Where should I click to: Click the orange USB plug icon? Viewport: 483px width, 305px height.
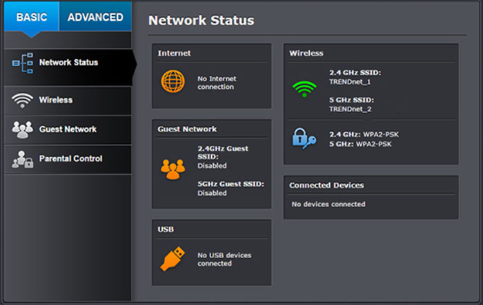pyautogui.click(x=172, y=259)
